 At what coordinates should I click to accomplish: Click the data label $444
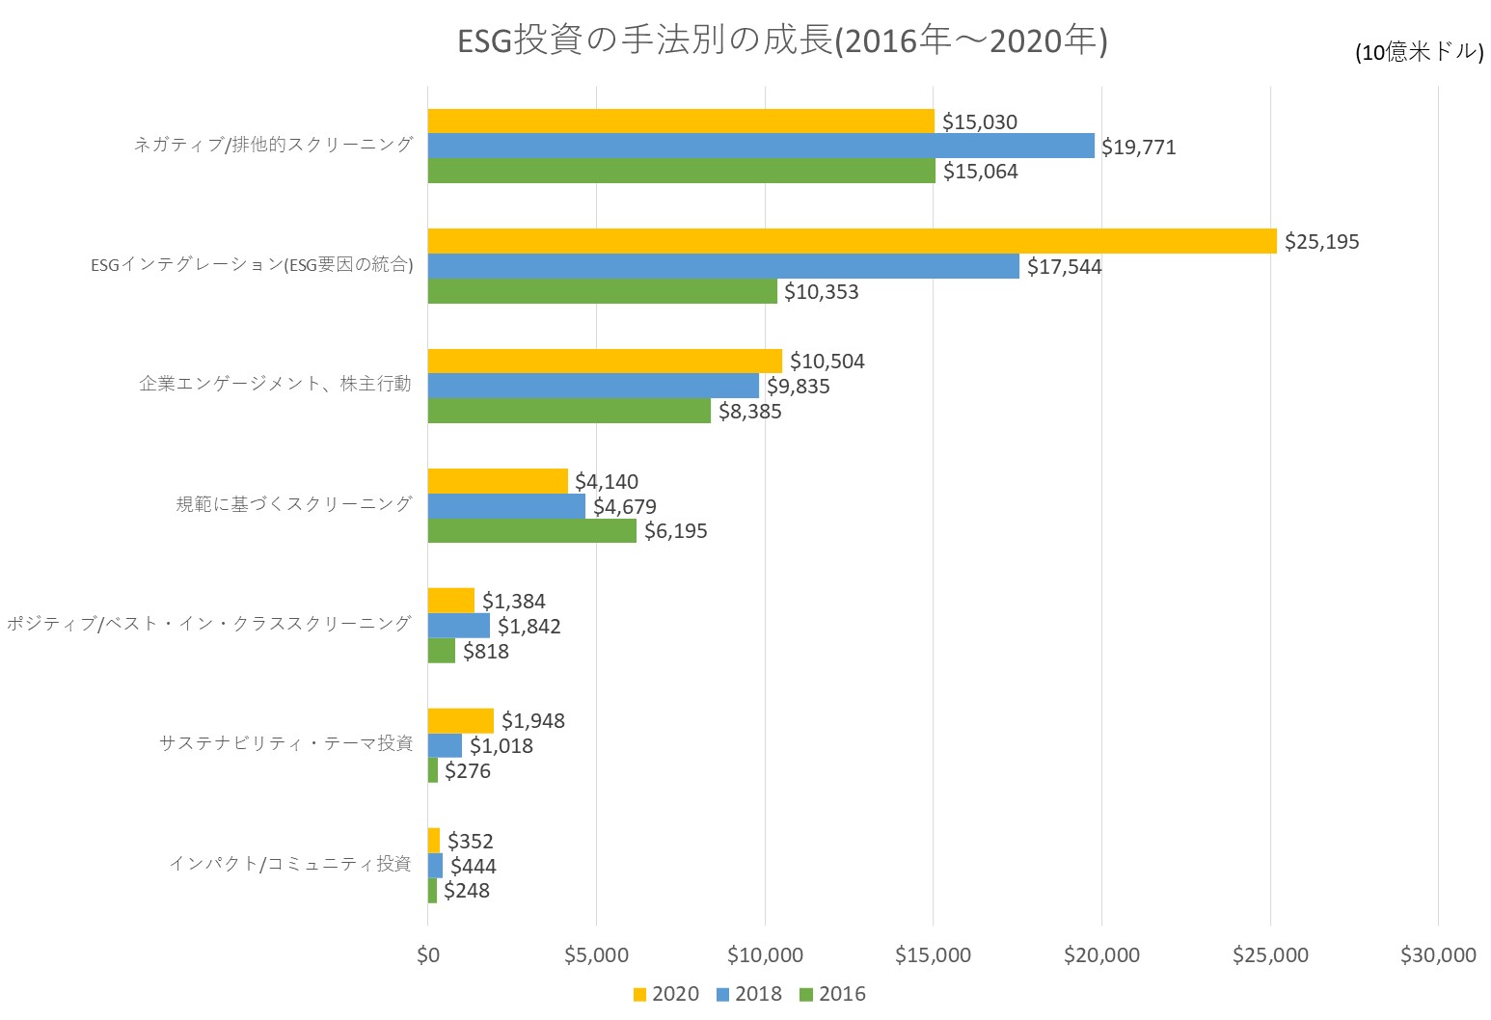point(474,866)
